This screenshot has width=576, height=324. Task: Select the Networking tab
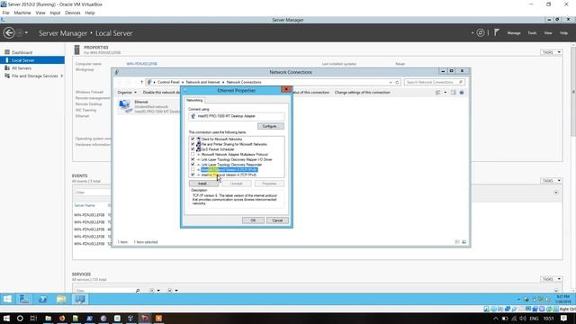(194, 100)
